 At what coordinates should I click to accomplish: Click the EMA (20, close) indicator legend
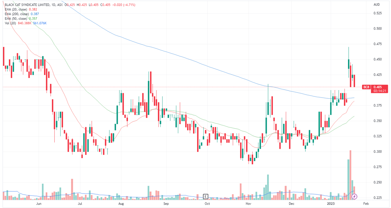click(x=16, y=9)
